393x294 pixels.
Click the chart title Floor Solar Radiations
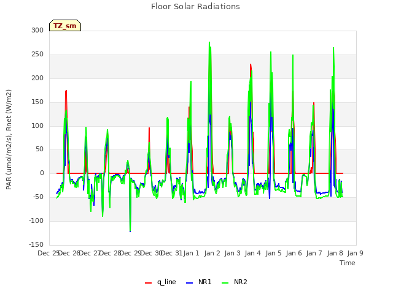195,7
